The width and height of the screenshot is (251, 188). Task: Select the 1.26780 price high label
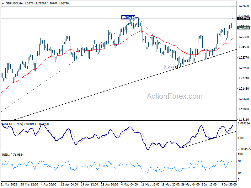click(128, 18)
